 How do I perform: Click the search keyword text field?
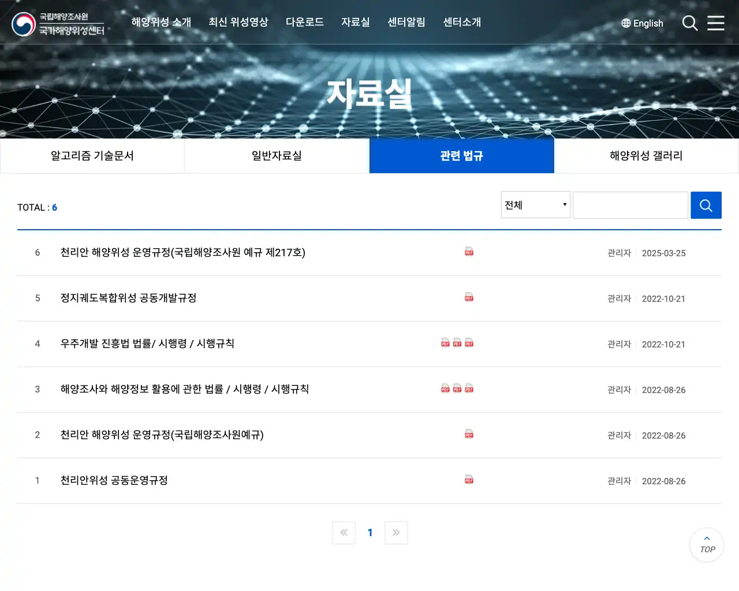coord(630,205)
